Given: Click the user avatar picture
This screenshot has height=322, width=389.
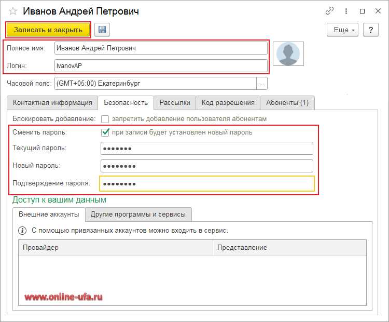Looking at the screenshot, I should click(x=288, y=53).
